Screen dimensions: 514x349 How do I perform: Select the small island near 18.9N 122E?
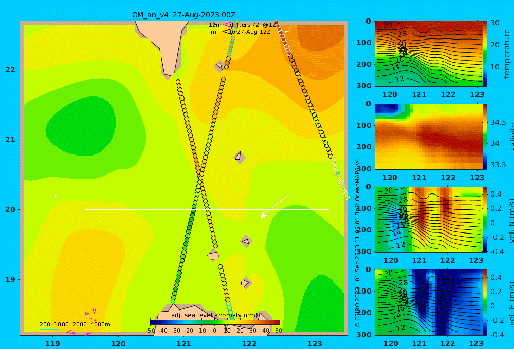pyautogui.click(x=246, y=283)
